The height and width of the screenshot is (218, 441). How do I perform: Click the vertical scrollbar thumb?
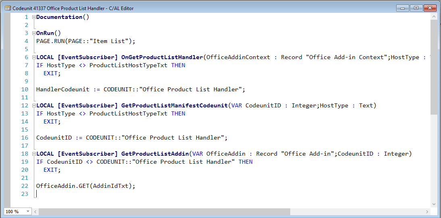434,66
